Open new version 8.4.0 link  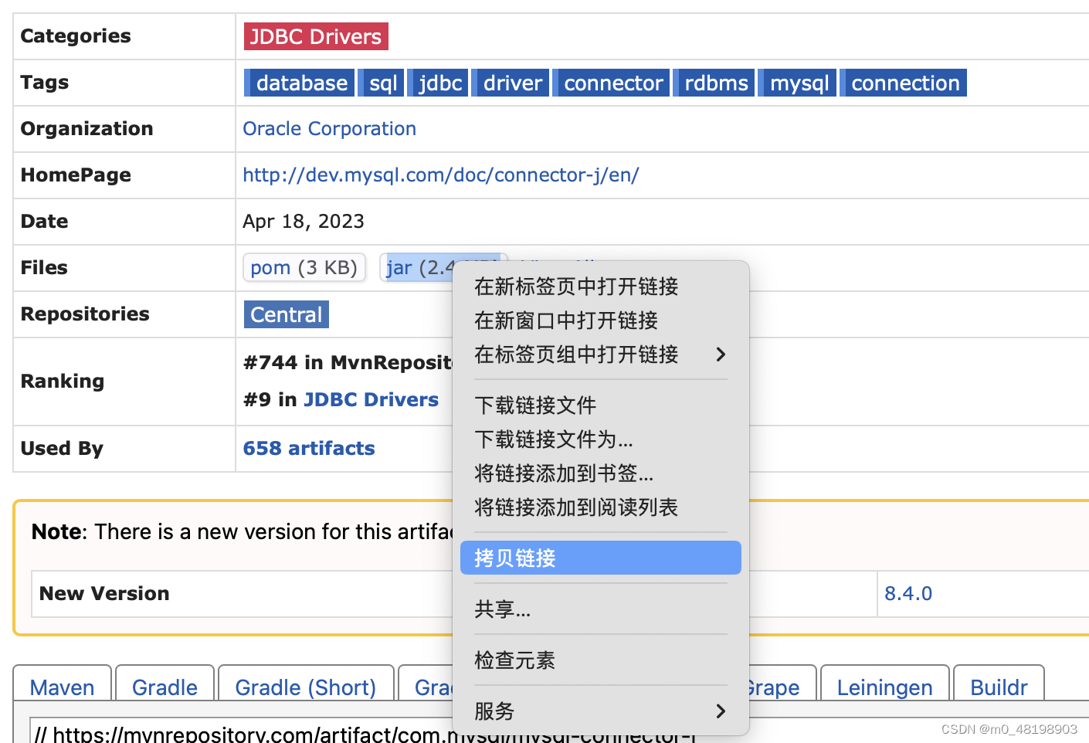pos(908,593)
